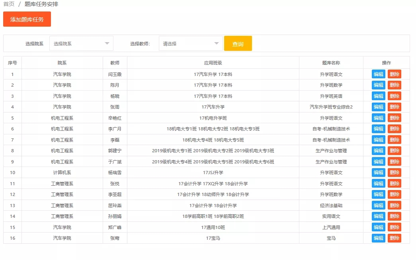The width and height of the screenshot is (416, 260).
Task: Edit row 6 teacher 李广月
Action: click(x=378, y=129)
